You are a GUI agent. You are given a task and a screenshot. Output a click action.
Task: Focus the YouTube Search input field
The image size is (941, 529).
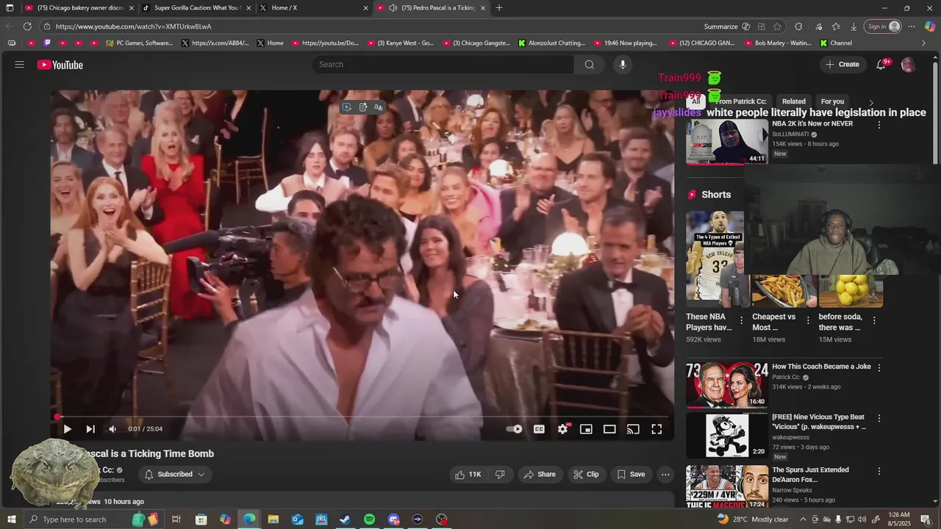pos(443,65)
